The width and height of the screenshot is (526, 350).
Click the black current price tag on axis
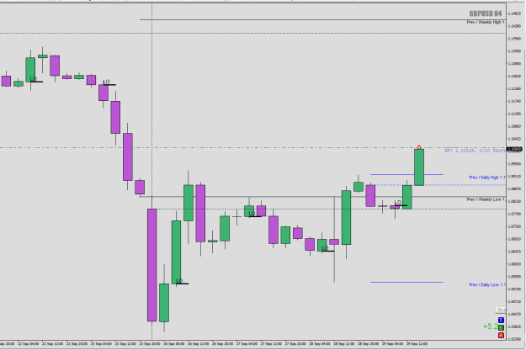click(514, 149)
